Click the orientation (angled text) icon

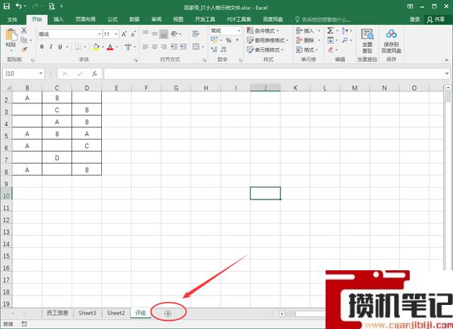tap(174, 34)
